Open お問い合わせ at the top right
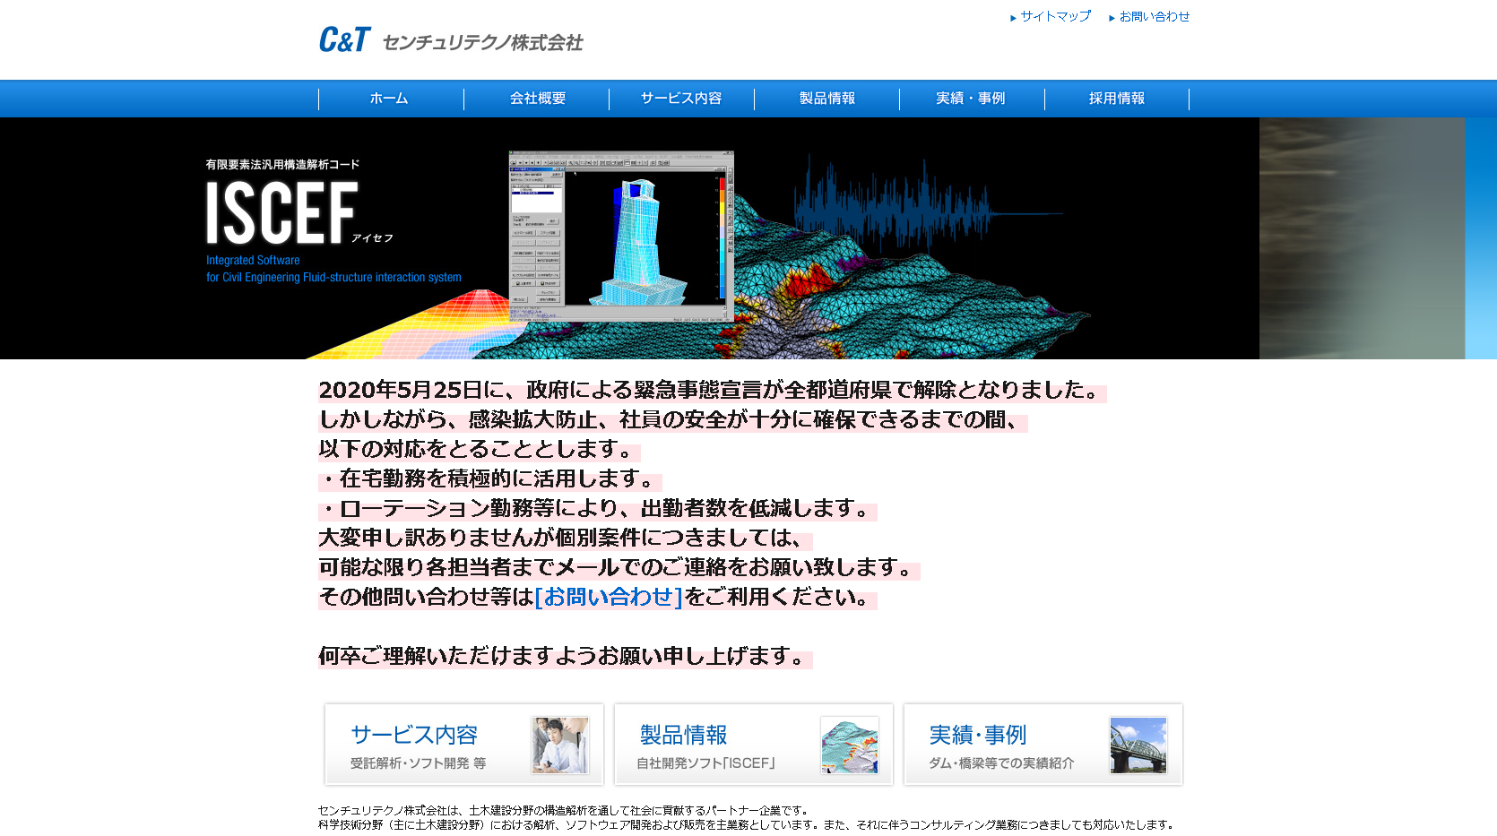 pyautogui.click(x=1155, y=16)
